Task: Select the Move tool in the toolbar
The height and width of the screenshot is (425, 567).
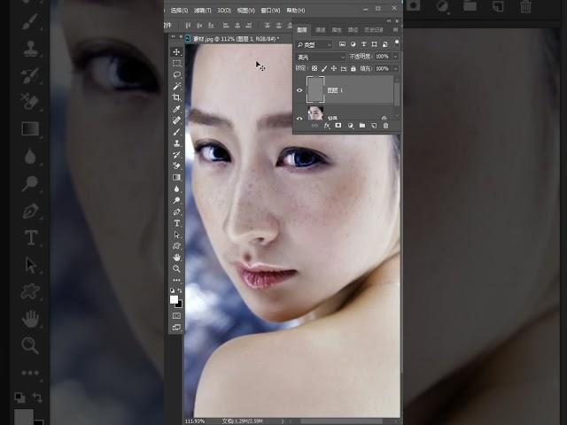Action: [177, 52]
